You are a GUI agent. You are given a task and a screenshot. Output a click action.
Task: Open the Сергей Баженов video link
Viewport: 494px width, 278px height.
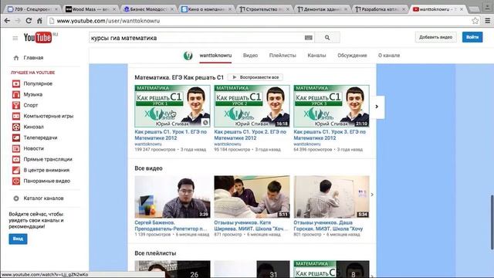pyautogui.click(x=171, y=225)
